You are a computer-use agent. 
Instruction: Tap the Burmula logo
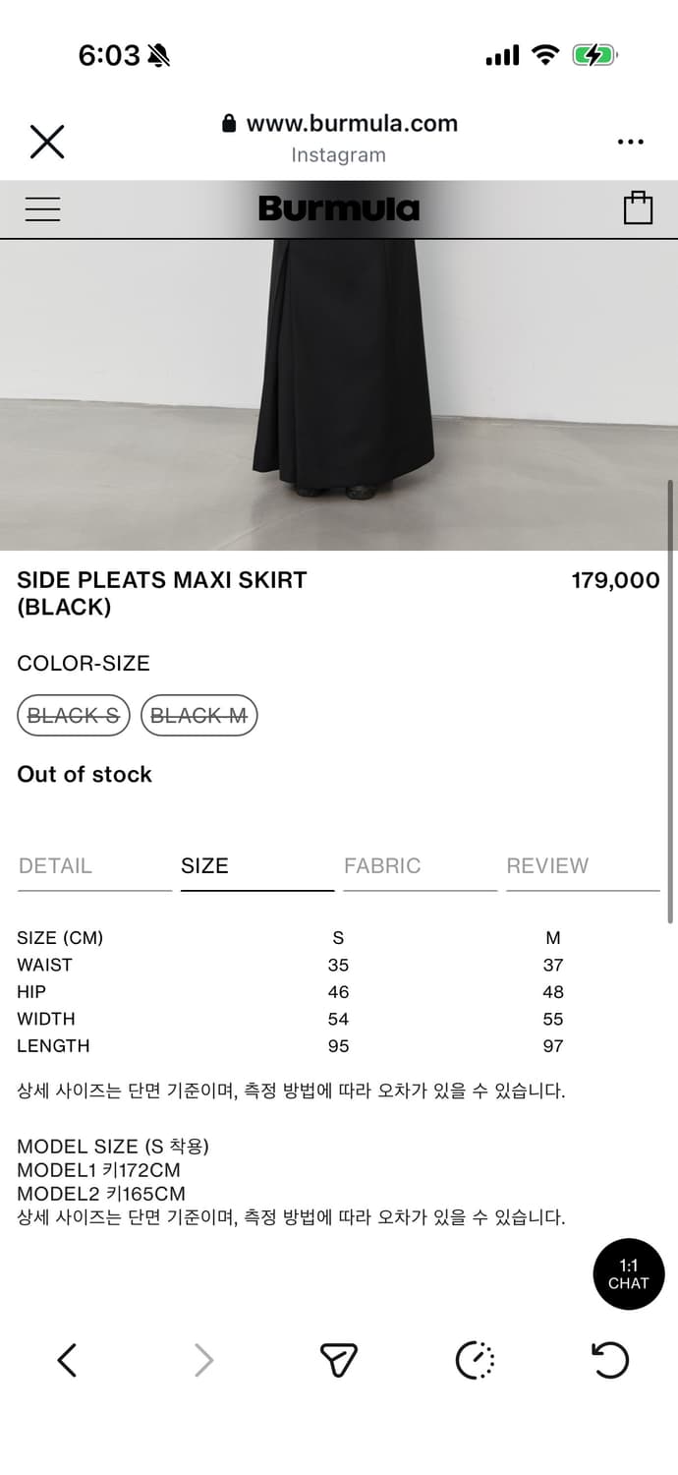coord(339,207)
